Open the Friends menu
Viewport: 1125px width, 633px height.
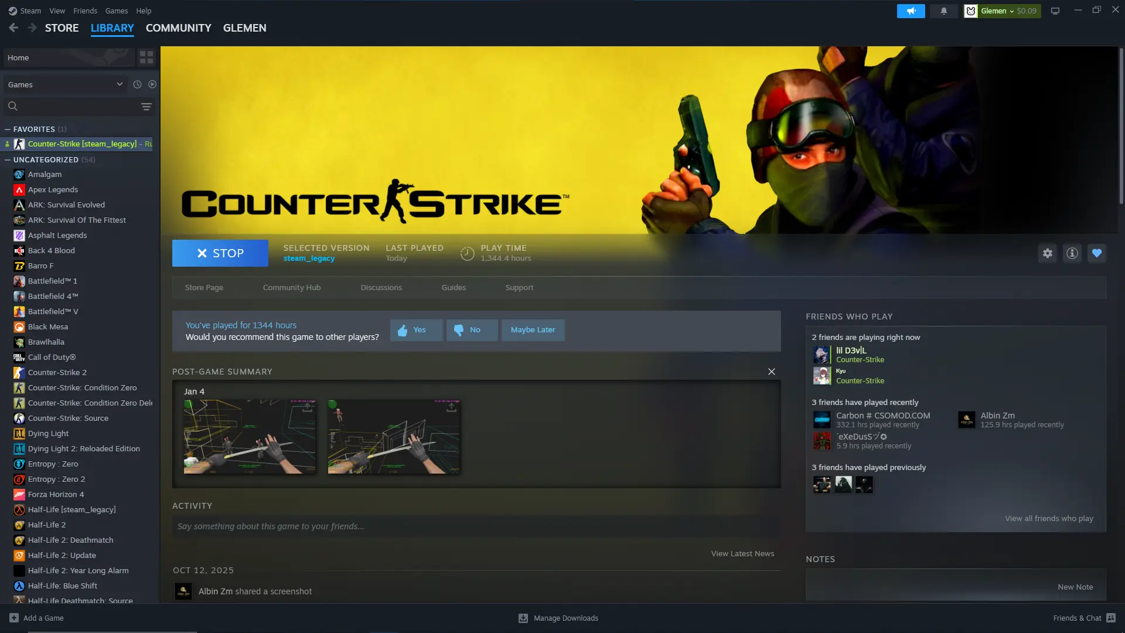86,11
